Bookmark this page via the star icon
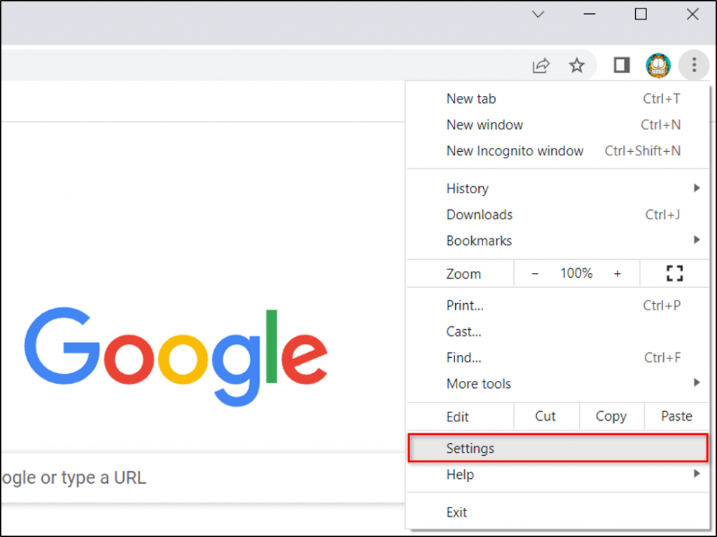717x537 pixels. point(577,64)
